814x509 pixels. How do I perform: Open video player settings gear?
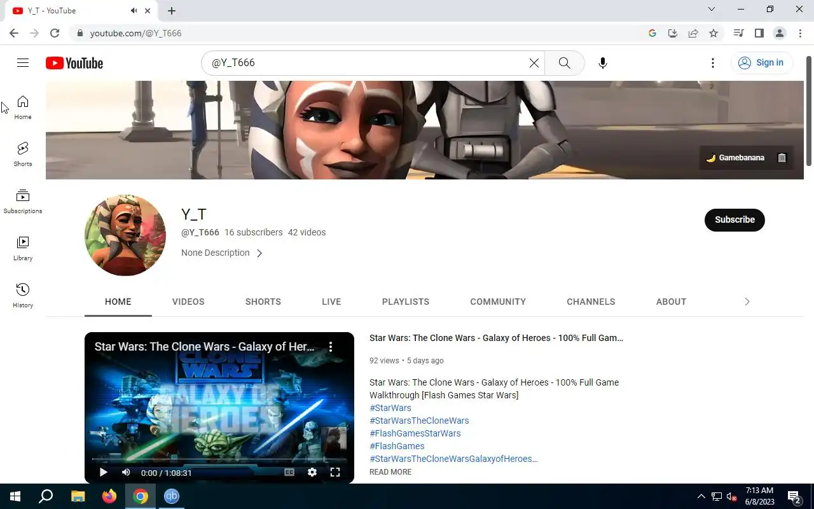pos(312,472)
